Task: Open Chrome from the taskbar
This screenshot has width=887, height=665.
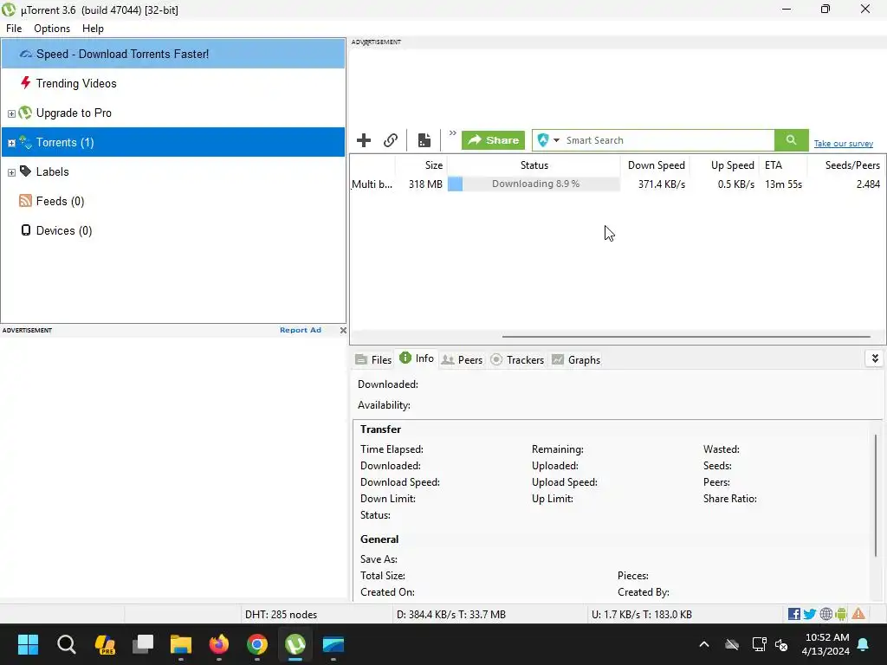Action: (256, 644)
